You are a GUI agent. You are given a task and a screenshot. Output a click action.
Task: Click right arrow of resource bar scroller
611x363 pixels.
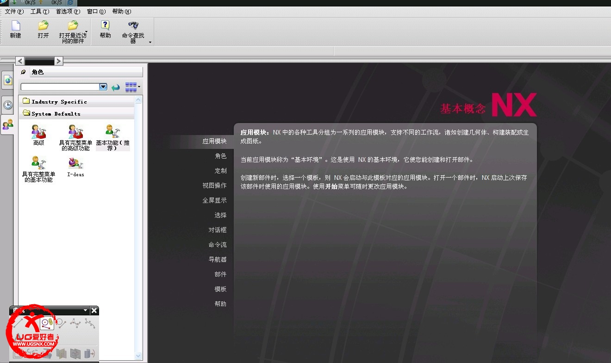pyautogui.click(x=58, y=61)
